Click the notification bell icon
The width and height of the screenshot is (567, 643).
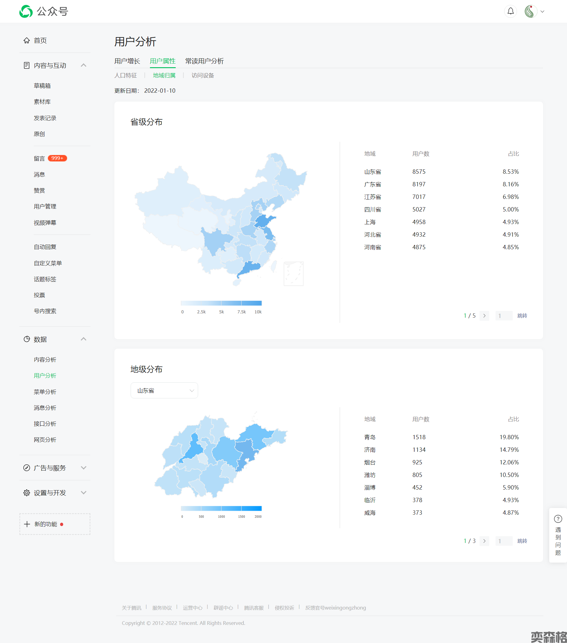[511, 11]
